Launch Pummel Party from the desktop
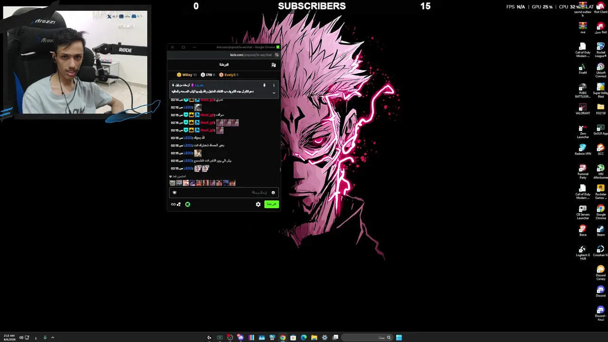Viewport: 608px width, 342px height. coord(583,172)
